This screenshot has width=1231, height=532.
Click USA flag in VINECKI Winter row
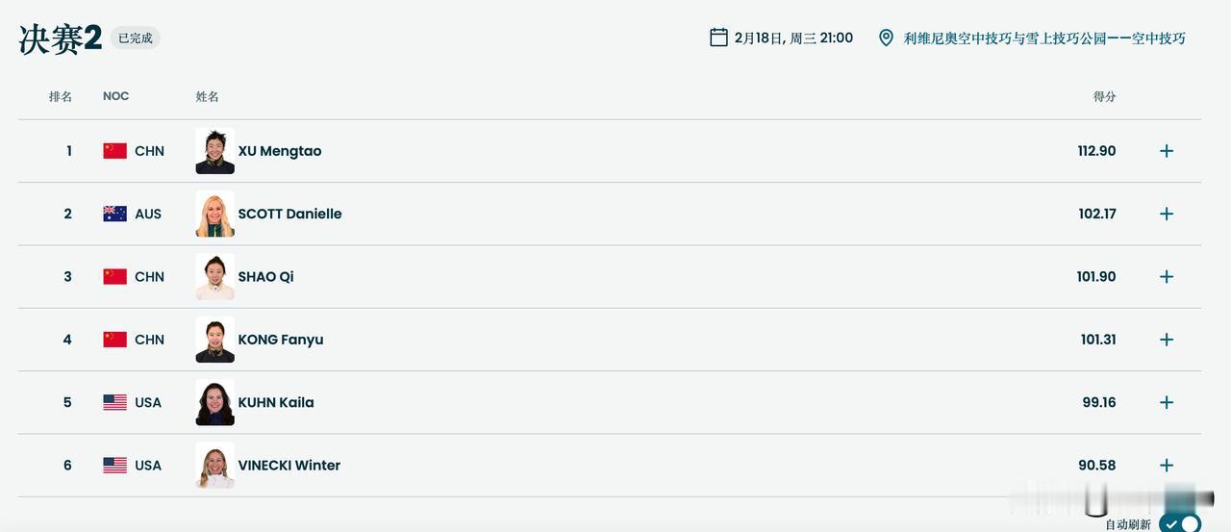[x=115, y=466]
